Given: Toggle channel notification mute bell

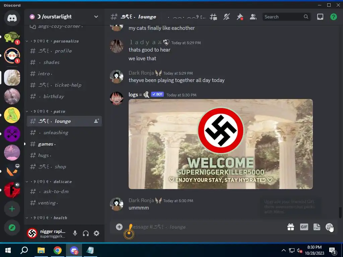Looking at the screenshot, I should point(227,17).
